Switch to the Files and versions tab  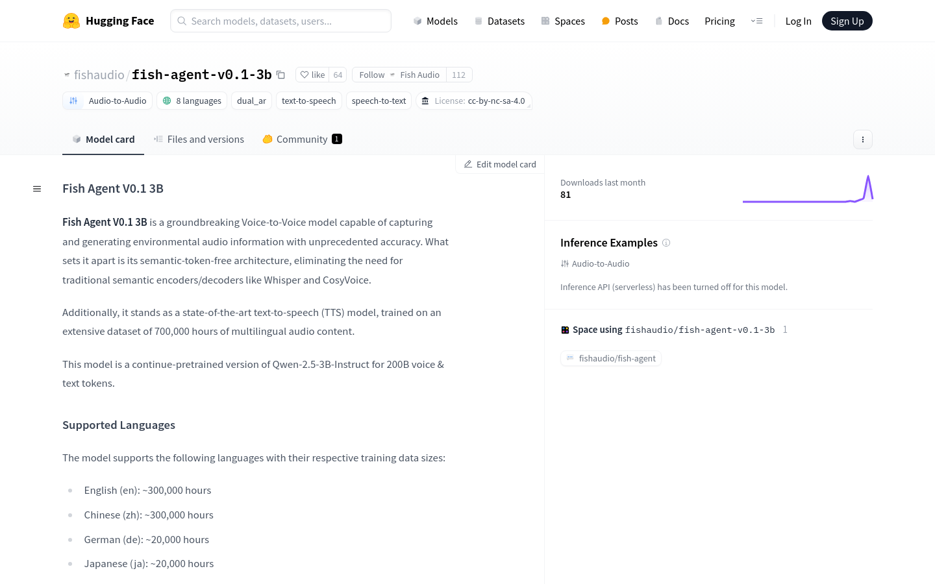(199, 139)
